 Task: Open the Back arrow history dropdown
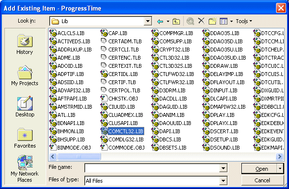pos(168,21)
